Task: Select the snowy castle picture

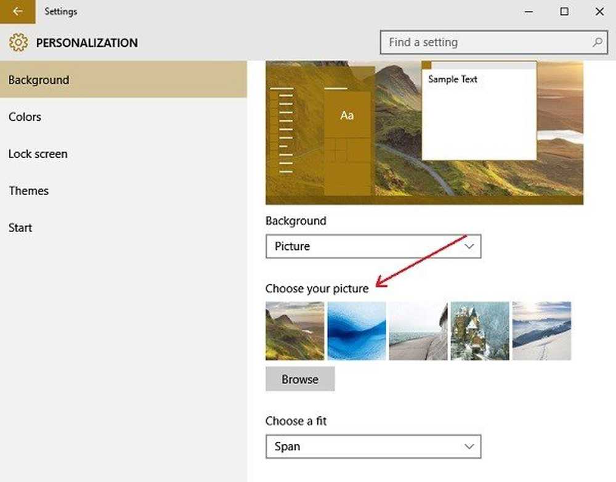Action: [480, 331]
